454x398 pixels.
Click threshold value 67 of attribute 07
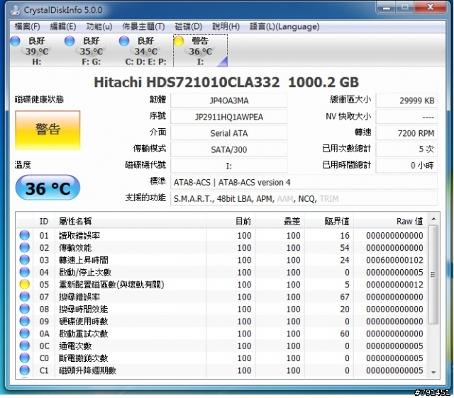click(344, 297)
